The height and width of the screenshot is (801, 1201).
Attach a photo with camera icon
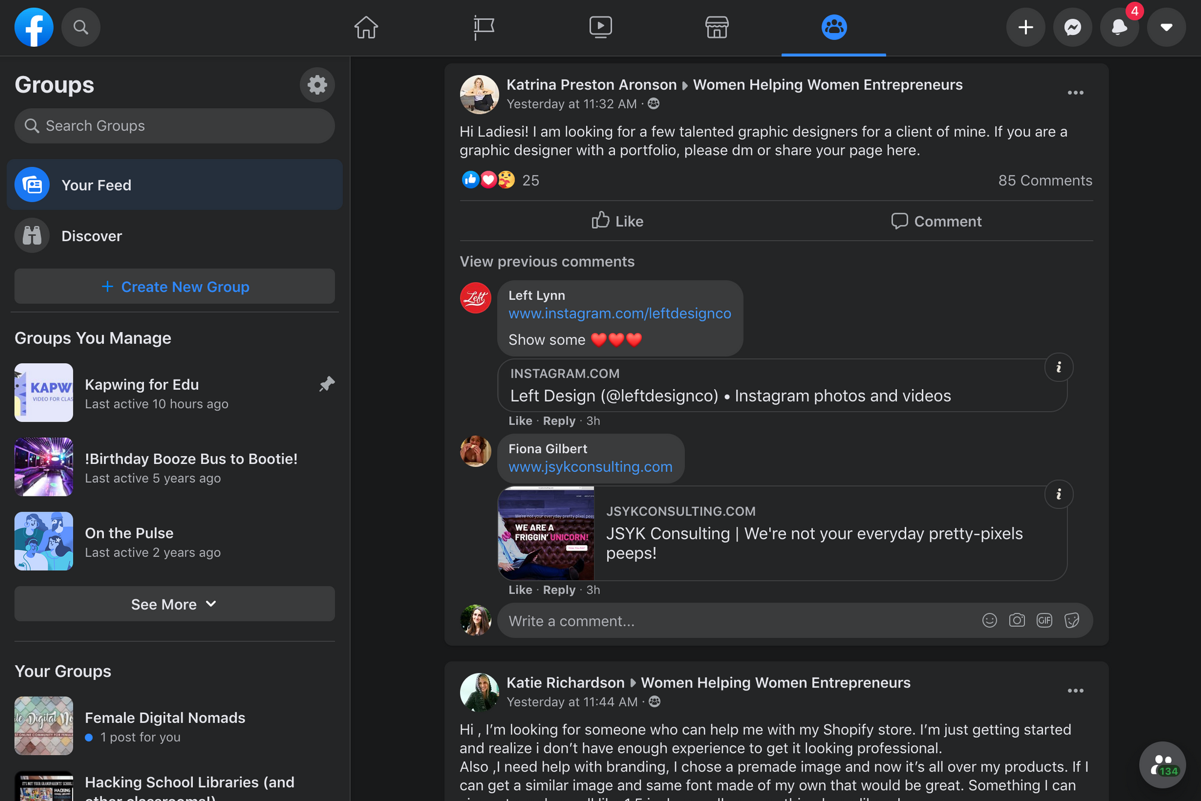pyautogui.click(x=1017, y=620)
